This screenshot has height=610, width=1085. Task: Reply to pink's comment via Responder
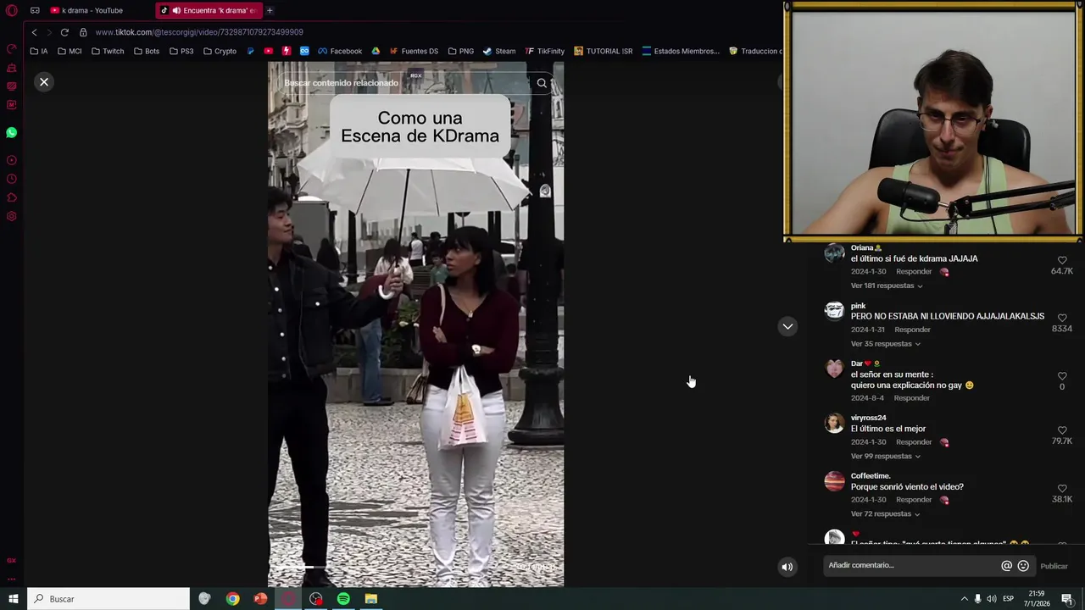(912, 330)
